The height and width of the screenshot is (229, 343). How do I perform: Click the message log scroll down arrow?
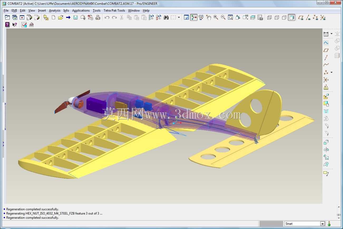[339, 218]
